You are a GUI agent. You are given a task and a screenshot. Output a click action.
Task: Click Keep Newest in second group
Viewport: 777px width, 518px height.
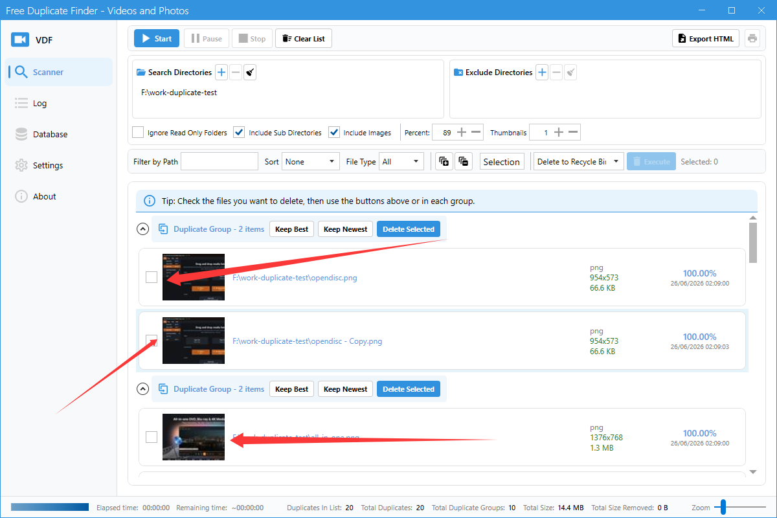(345, 389)
